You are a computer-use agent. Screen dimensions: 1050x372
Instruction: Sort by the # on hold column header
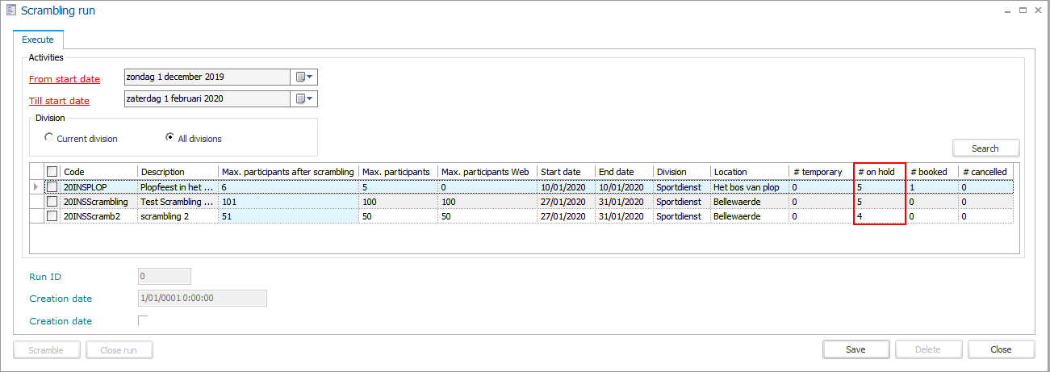[878, 172]
